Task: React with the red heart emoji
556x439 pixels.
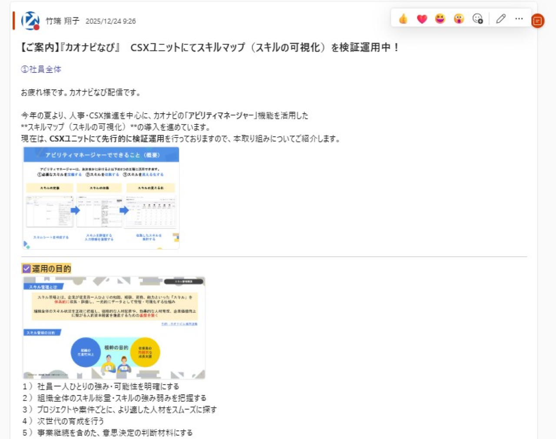Action: 422,19
